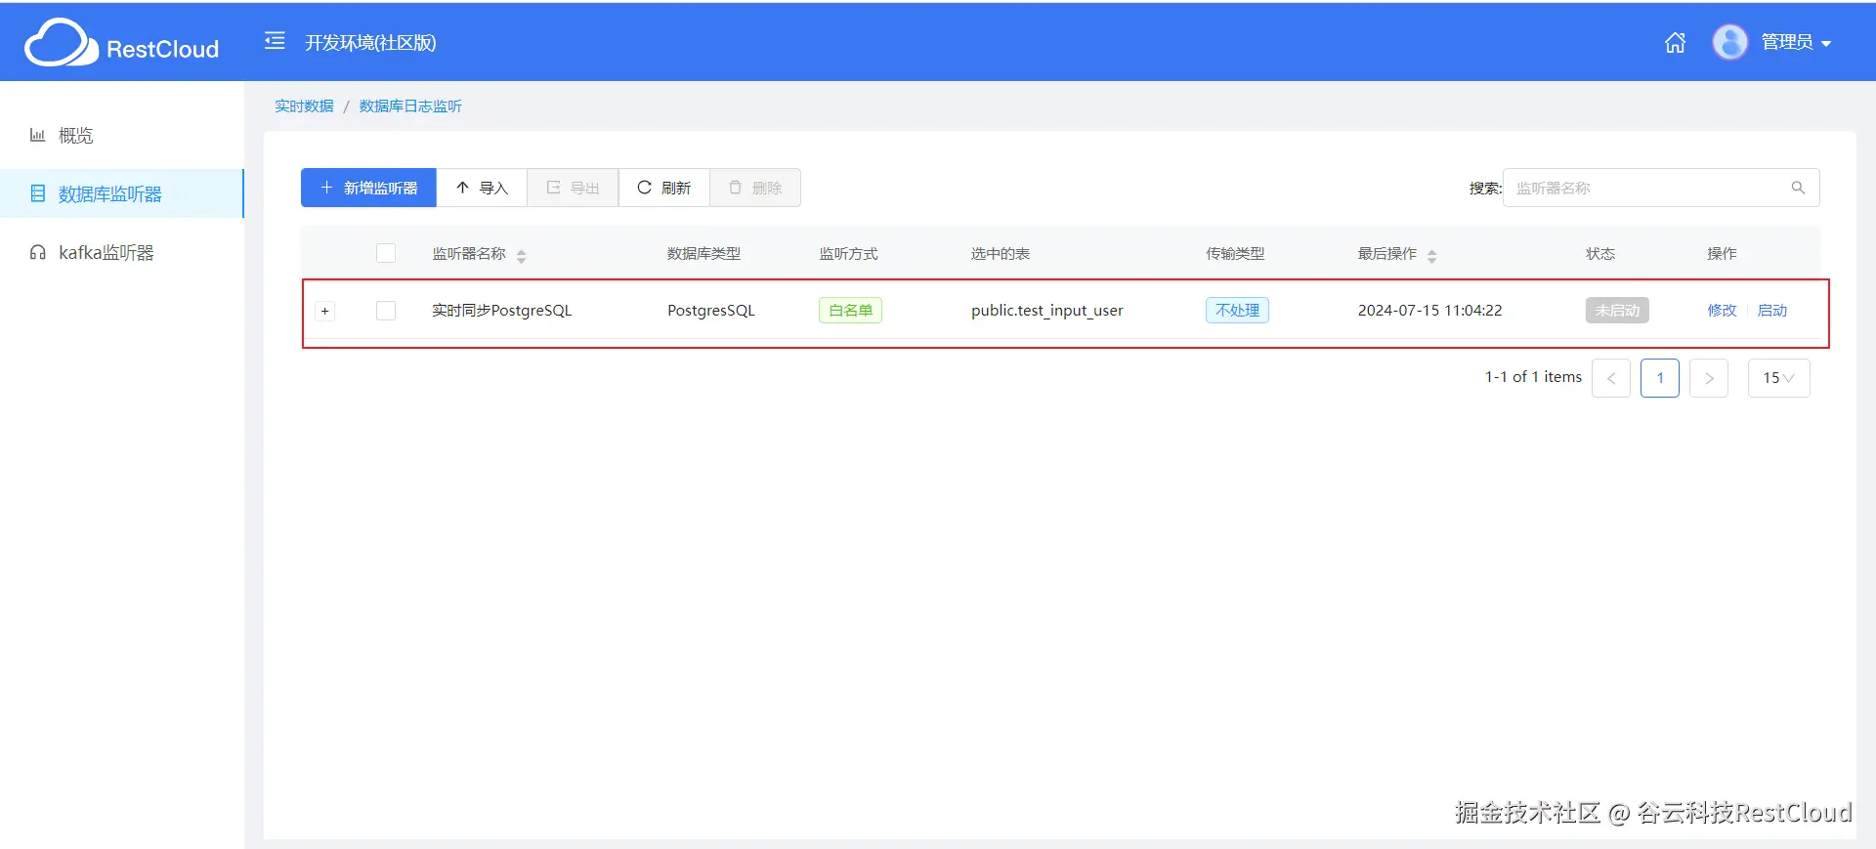The height and width of the screenshot is (849, 1876).
Task: Open kafka监听器 in the sidebar
Action: (121, 252)
